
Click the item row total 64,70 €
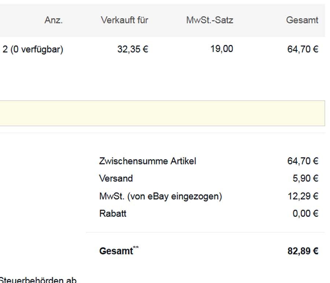[x=302, y=49]
